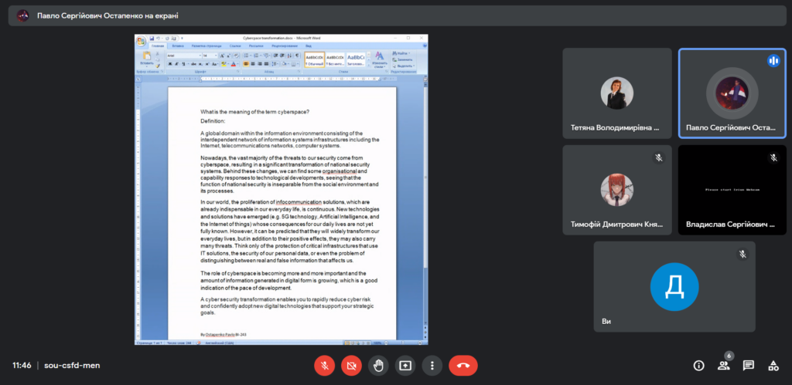Select Тимофій Дмитрович participant tile

pos(616,190)
